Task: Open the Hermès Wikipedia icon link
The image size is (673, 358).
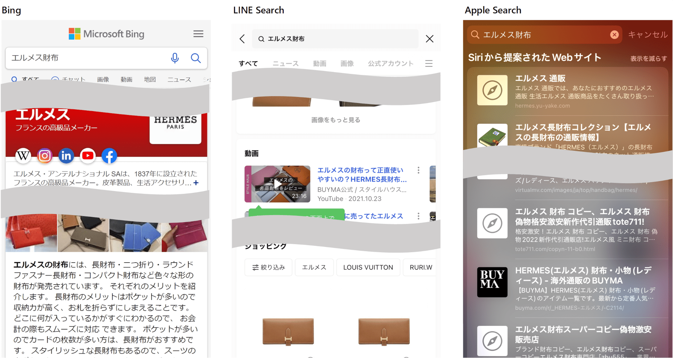Action: [23, 156]
